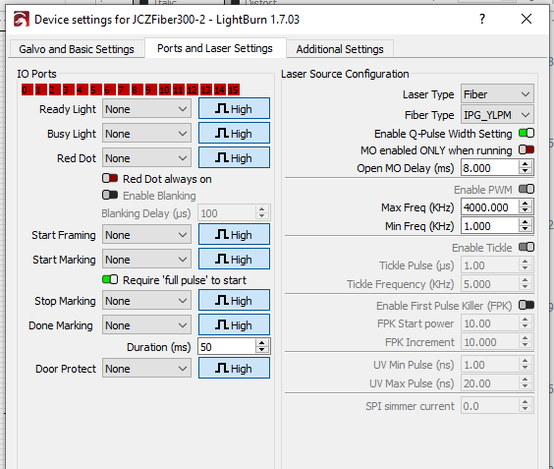The width and height of the screenshot is (554, 469).
Task: Click IO port indicator 5
Action: tap(96, 89)
